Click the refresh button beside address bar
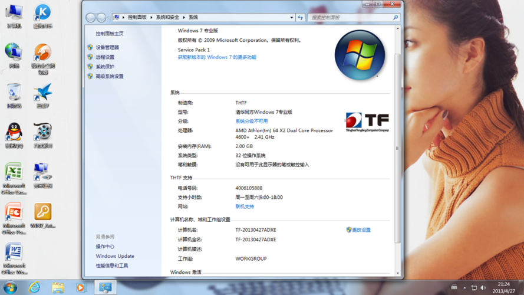This screenshot has height=295, width=524. click(x=301, y=17)
